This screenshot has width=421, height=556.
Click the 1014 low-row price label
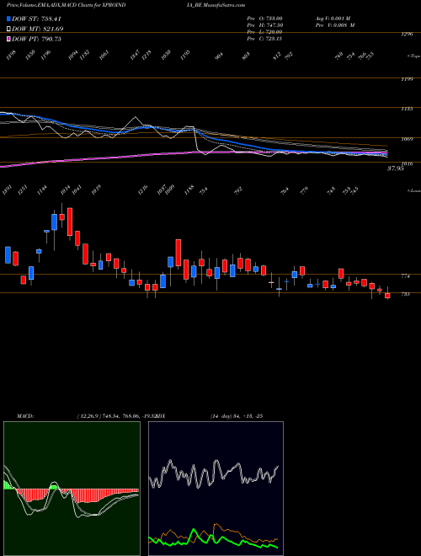click(x=65, y=191)
